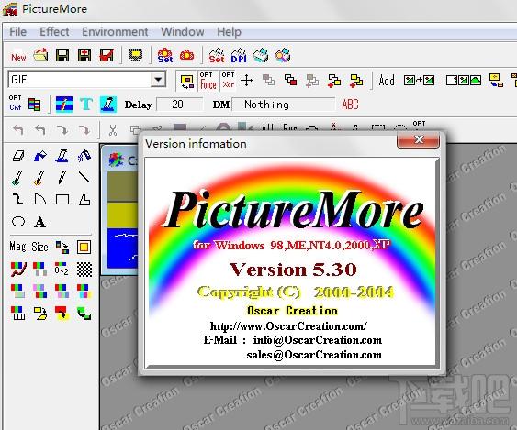Click the red ABC spelling icon
Screen dimensions: 517x430
pos(350,105)
